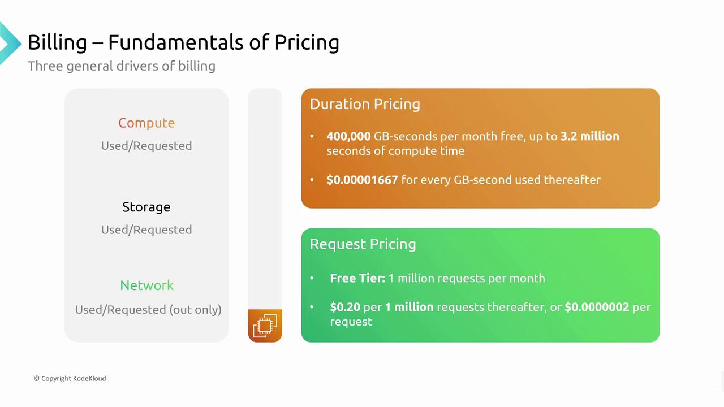Screen dimensions: 724x407
Task: Select the Compute heading
Action: pyautogui.click(x=146, y=123)
